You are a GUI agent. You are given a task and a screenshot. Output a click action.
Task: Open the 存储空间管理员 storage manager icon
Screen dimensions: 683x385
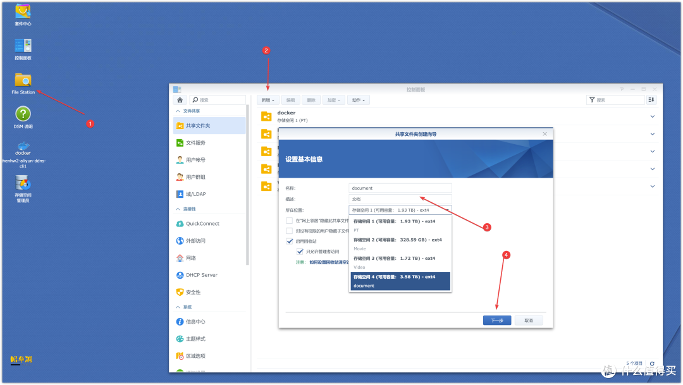pos(23,184)
